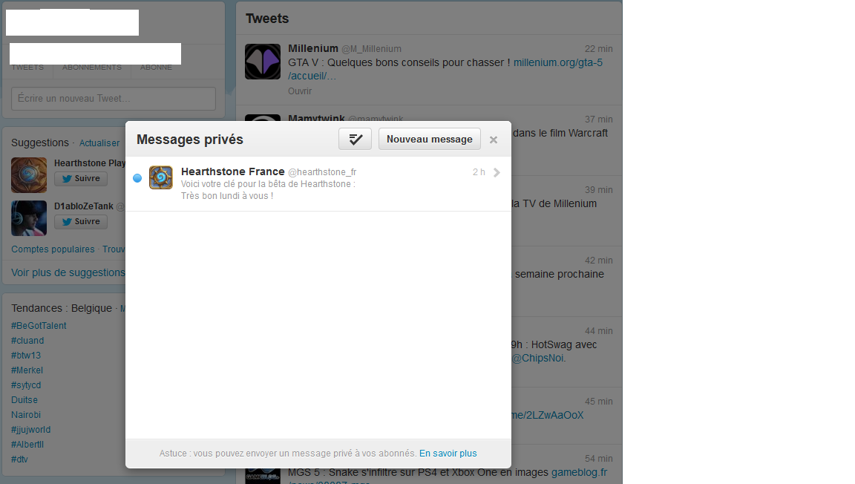This screenshot has width=855, height=484.
Task: Open the #cluand trend
Action: (x=27, y=341)
